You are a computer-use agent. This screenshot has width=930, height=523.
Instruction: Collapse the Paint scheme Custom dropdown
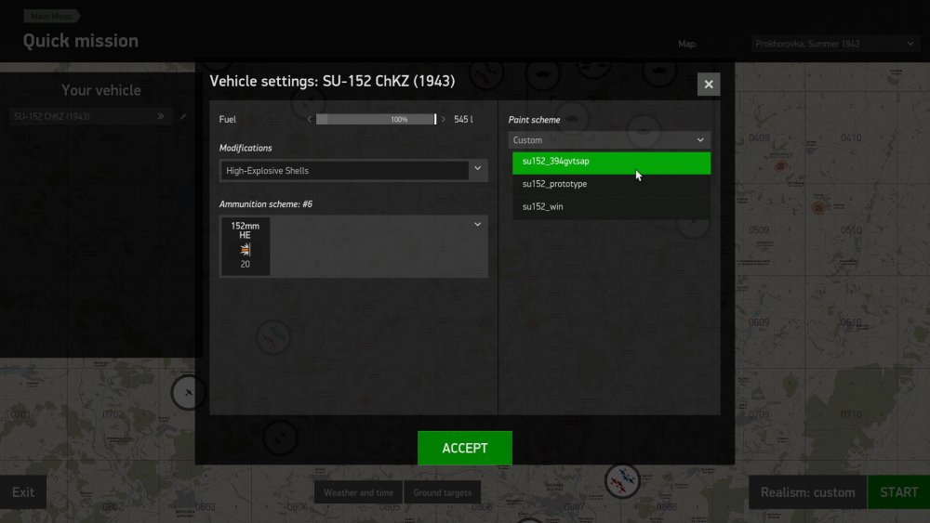[x=609, y=140]
